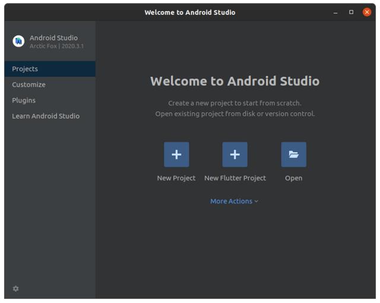Click the New Project label
380x303 pixels.
pyautogui.click(x=176, y=178)
